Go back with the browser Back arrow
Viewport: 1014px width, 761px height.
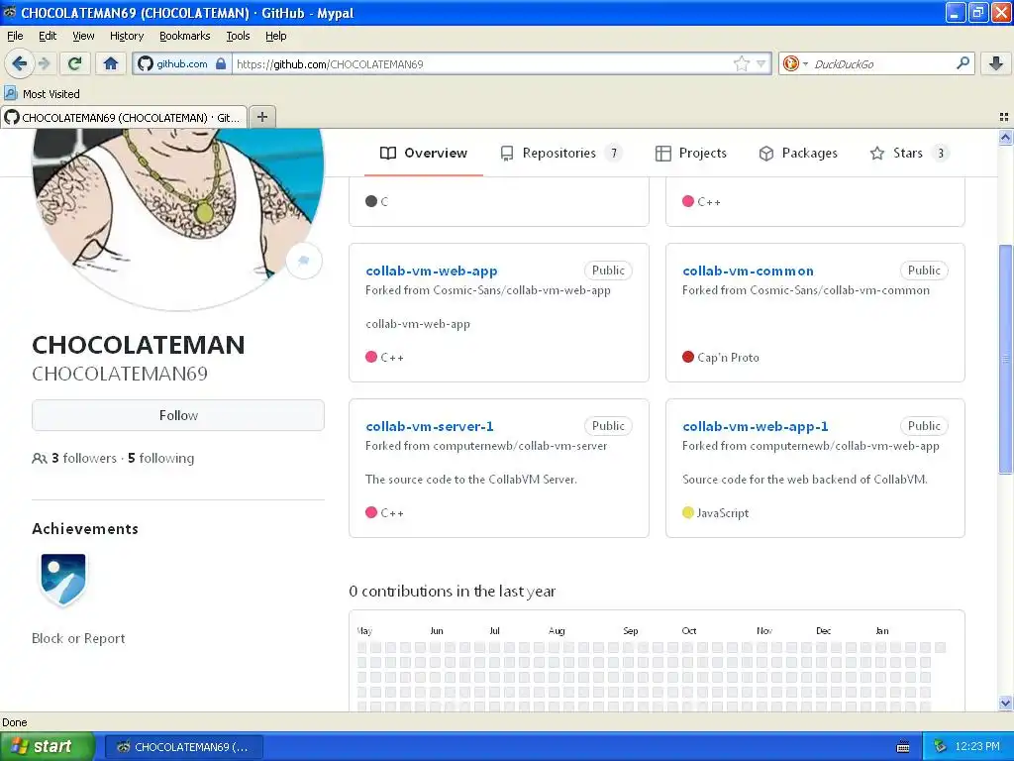pyautogui.click(x=19, y=63)
